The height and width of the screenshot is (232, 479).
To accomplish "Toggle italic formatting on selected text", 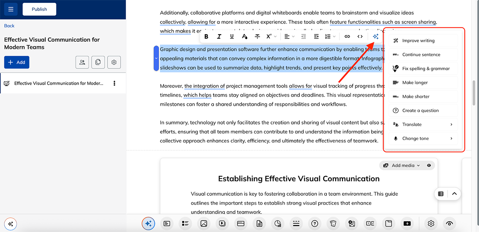I will [x=219, y=37].
